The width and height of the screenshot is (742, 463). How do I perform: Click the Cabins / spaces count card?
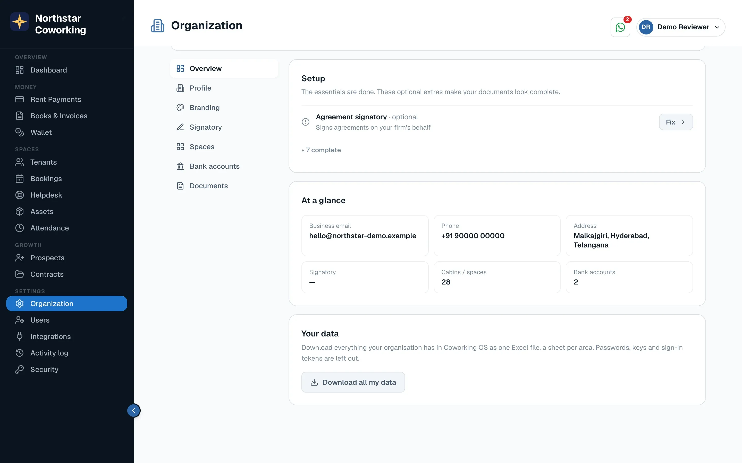coord(497,277)
